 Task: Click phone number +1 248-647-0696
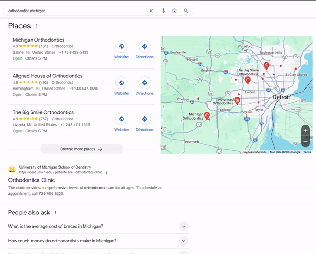point(83,89)
